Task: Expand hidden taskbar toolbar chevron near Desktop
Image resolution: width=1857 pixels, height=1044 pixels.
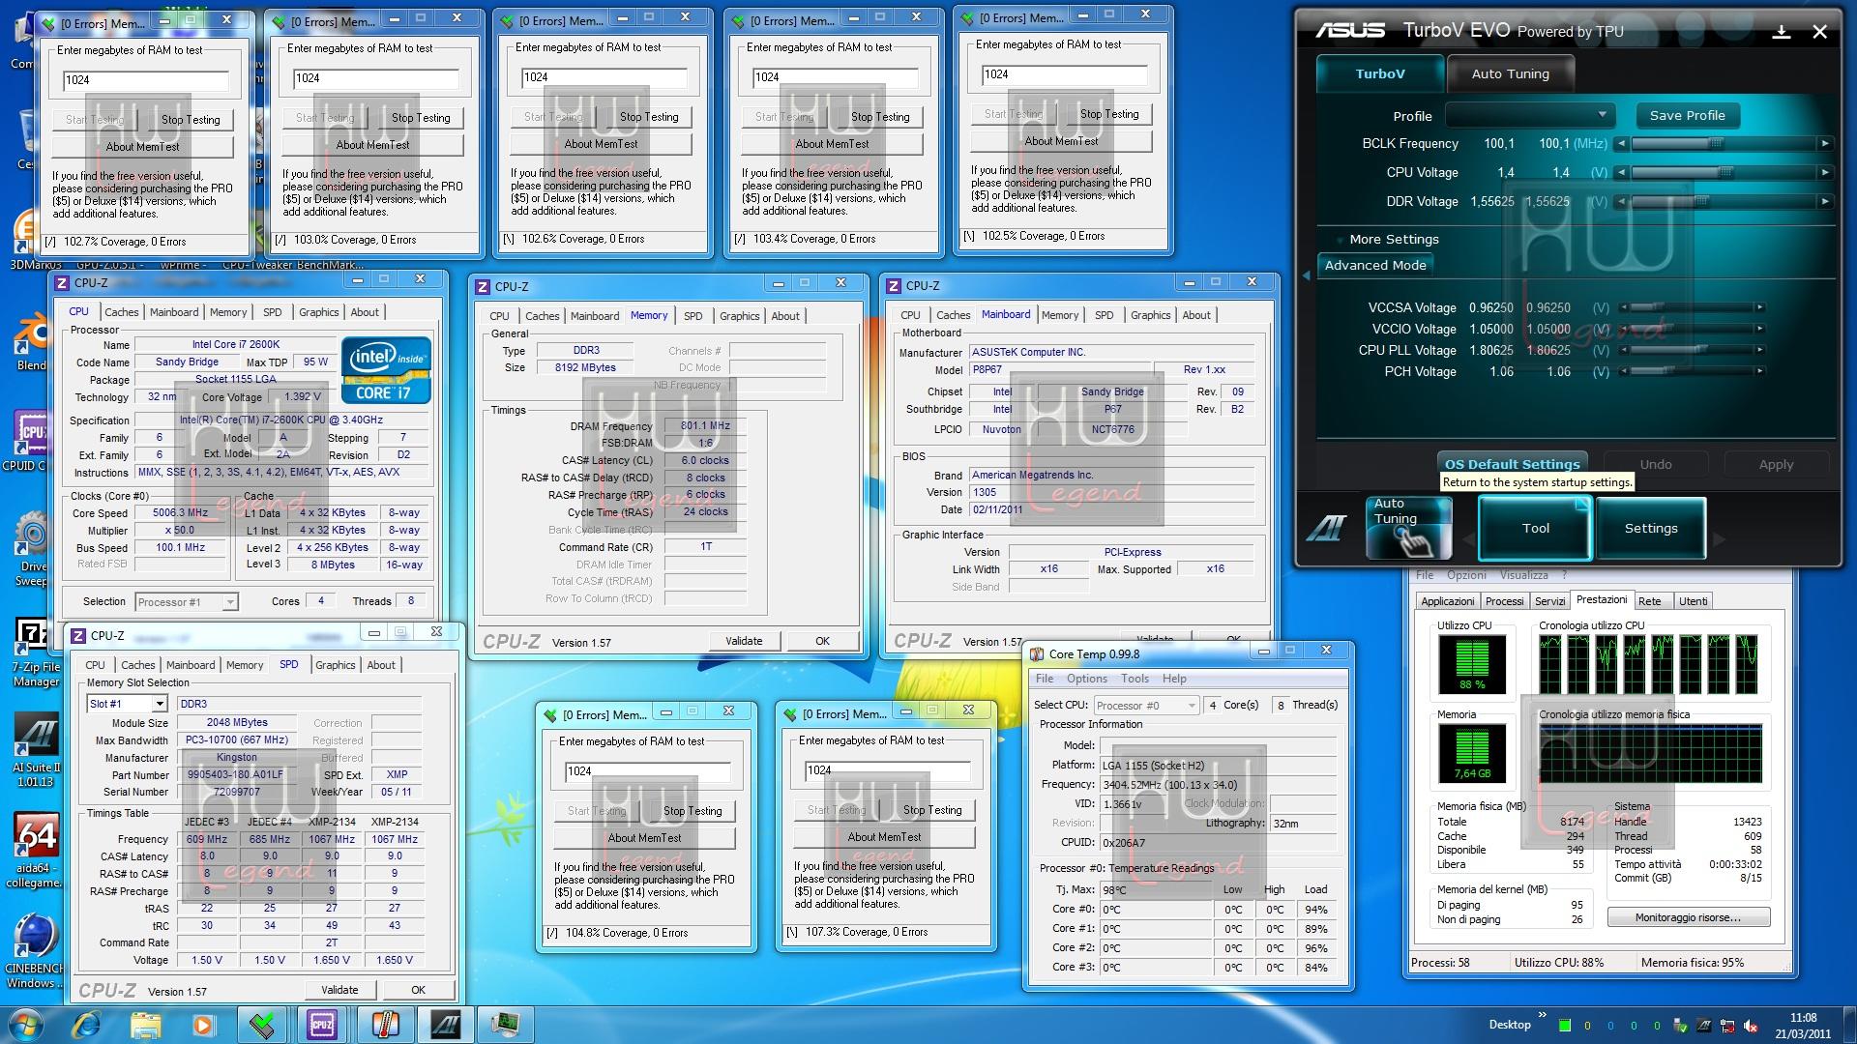Action: pyautogui.click(x=1542, y=1015)
